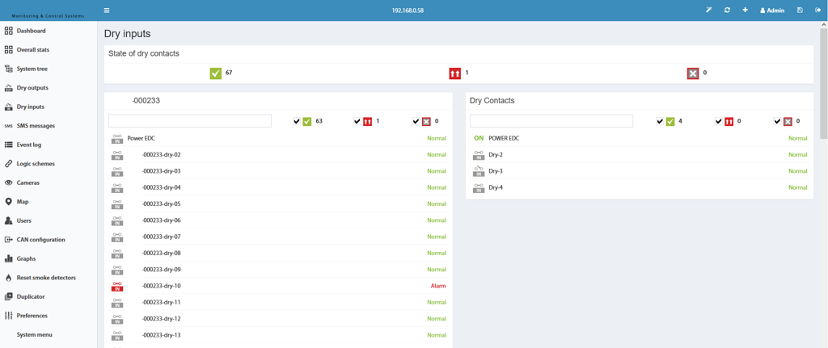Click the Normal status of dry-07

pyautogui.click(x=437, y=237)
